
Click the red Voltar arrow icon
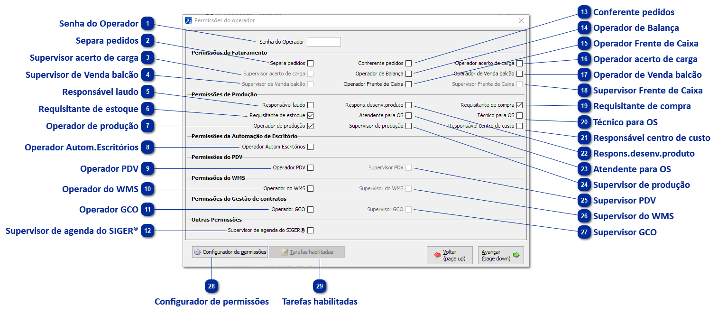click(437, 255)
